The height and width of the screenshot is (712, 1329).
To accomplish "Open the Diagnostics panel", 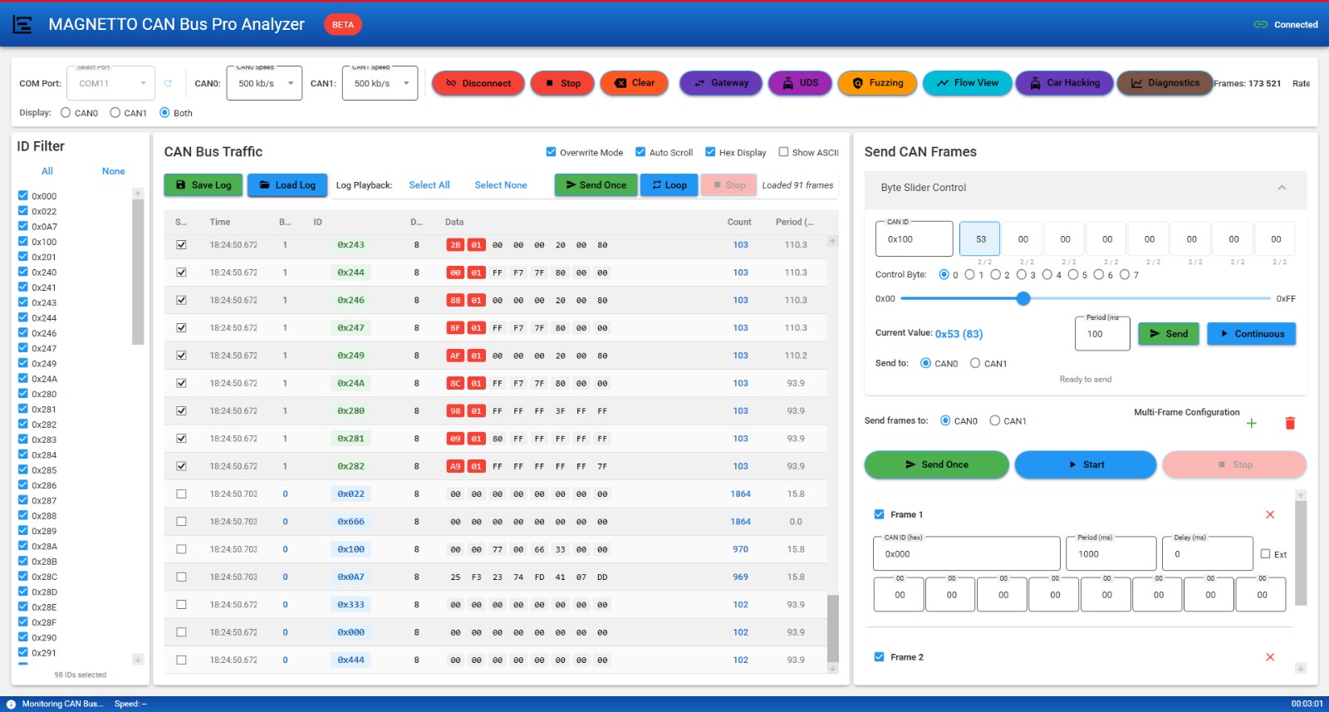I will click(1165, 83).
